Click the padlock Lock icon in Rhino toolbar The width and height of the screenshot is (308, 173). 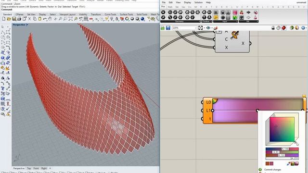(x=116, y=19)
